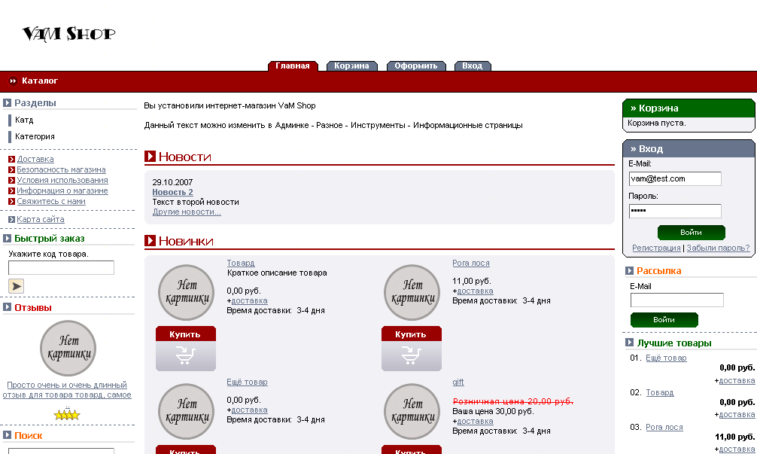Click the Корзина box header

[x=689, y=108]
